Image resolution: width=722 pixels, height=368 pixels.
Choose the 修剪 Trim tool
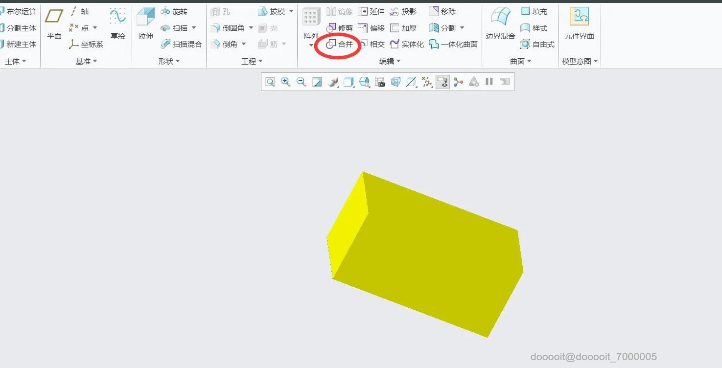click(x=340, y=28)
